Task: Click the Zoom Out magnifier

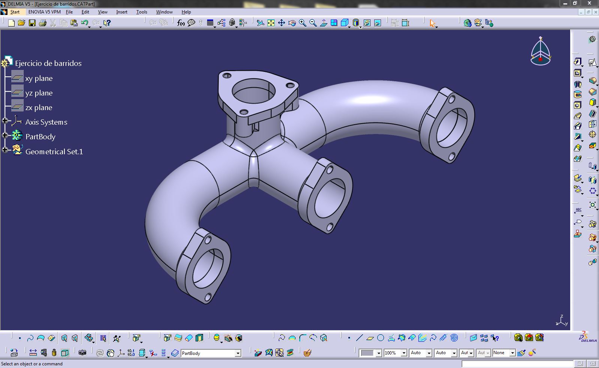Action: pyautogui.click(x=313, y=23)
